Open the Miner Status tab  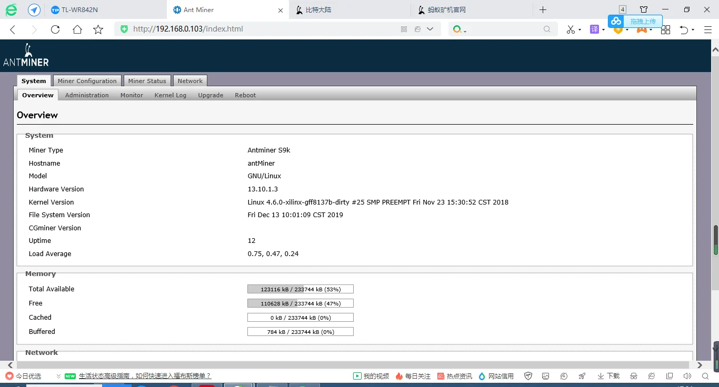click(x=147, y=81)
